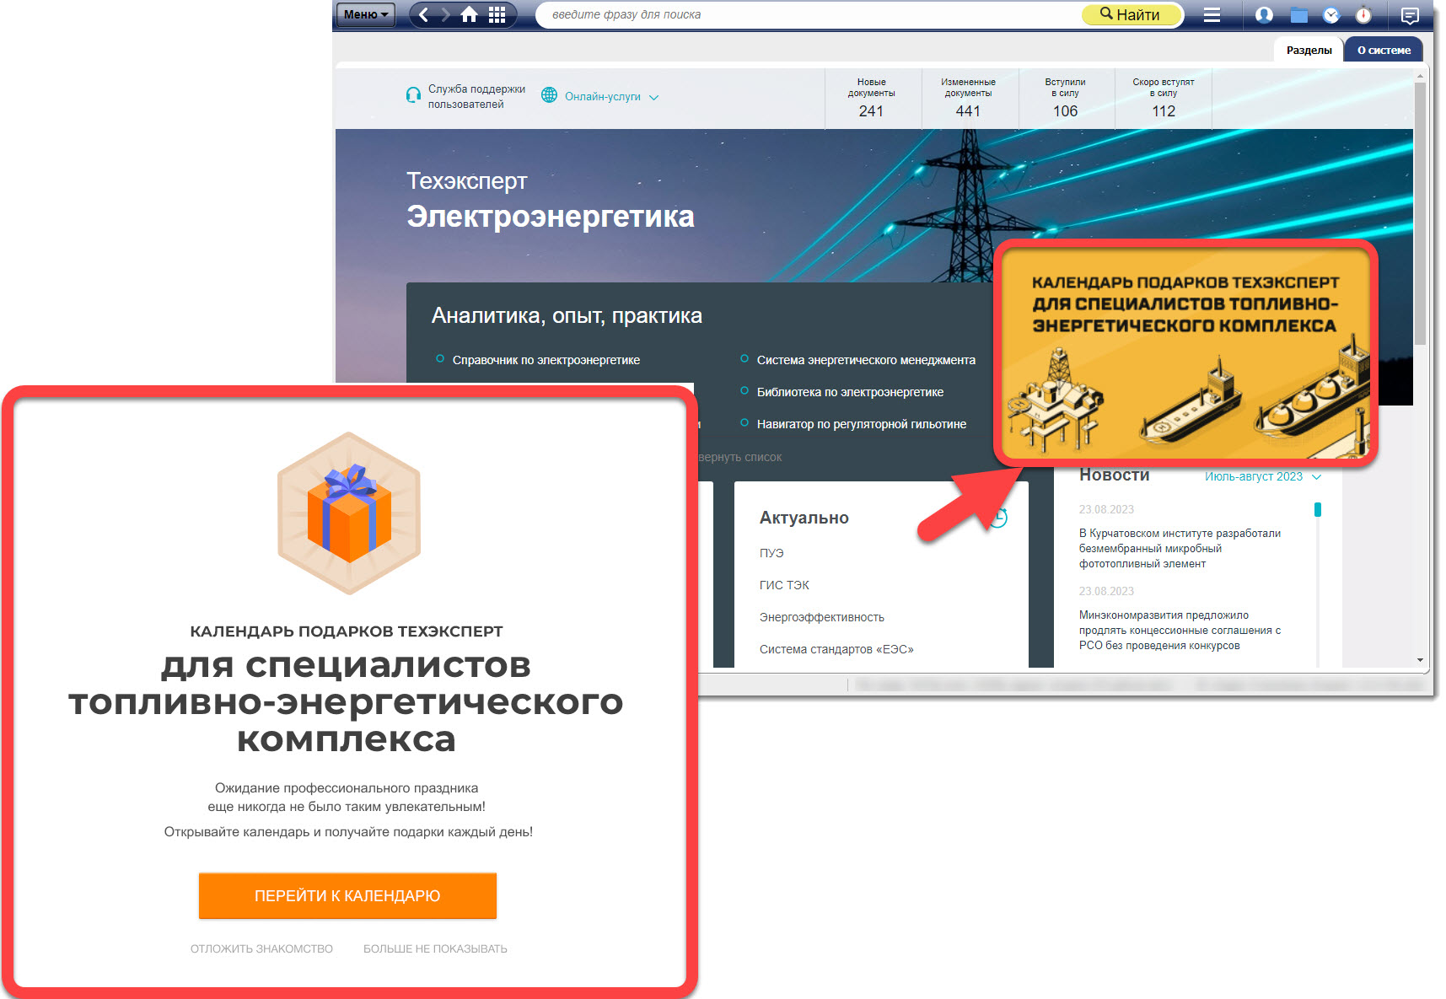Open Измененные документы 441 counter
Image resolution: width=1446 pixels, height=999 pixels.
[969, 99]
